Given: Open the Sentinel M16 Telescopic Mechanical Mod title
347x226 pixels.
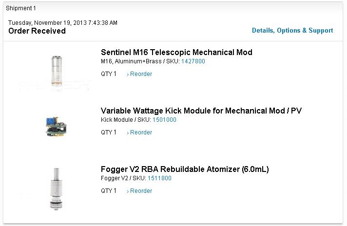Looking at the screenshot, I should (176, 53).
